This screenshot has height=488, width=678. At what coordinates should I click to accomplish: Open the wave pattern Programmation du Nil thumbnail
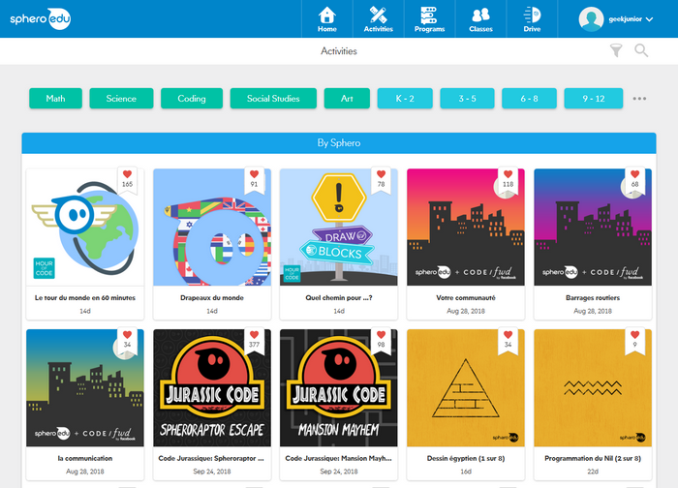tap(593, 388)
